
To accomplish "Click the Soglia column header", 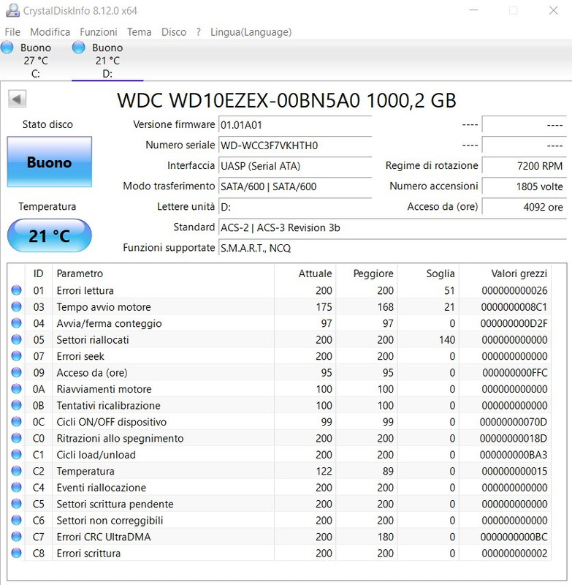I will click(428, 273).
